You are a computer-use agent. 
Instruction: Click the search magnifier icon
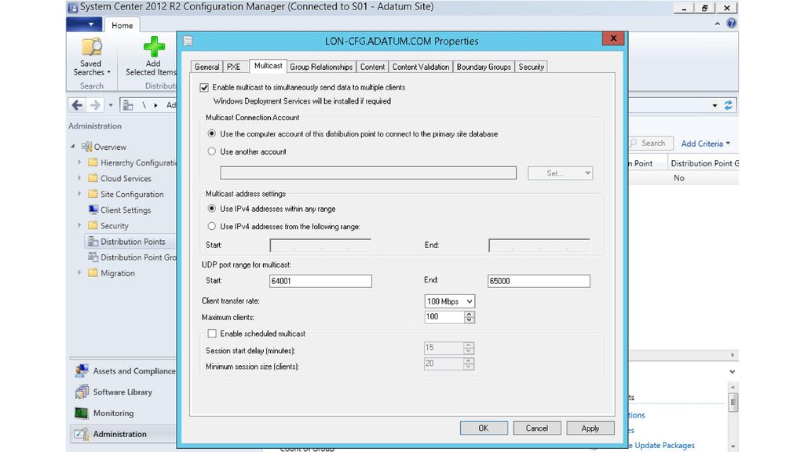634,143
